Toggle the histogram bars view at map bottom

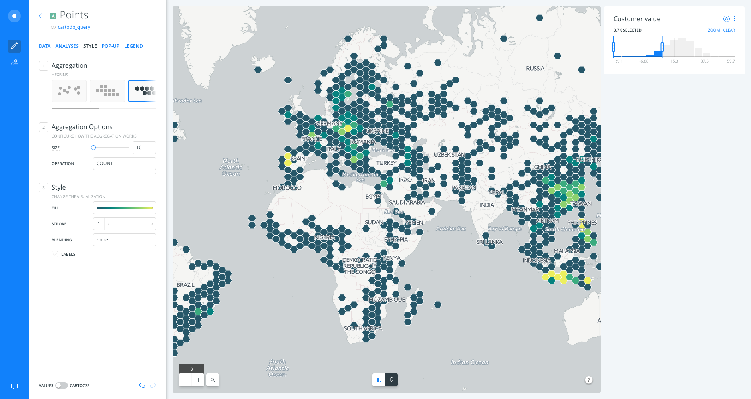pyautogui.click(x=378, y=380)
